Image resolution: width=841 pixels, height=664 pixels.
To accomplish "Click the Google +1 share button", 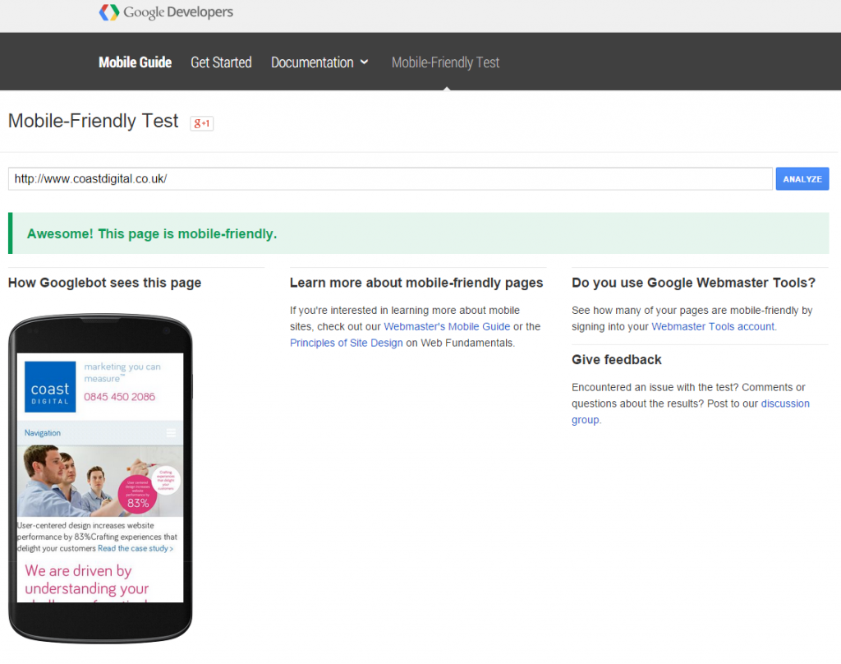I will pyautogui.click(x=202, y=123).
